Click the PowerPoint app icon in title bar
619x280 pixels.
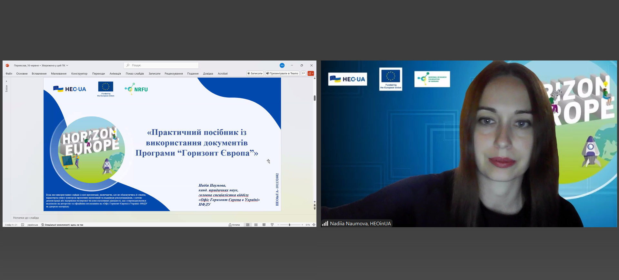7,65
